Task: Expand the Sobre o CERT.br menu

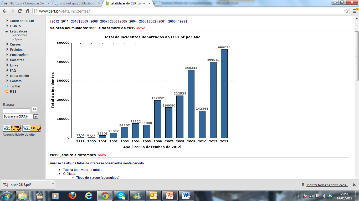Action: pos(8,21)
